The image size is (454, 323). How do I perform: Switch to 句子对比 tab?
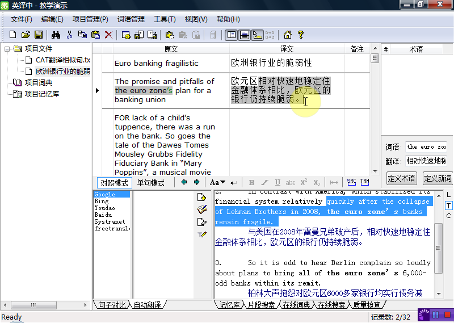point(112,305)
